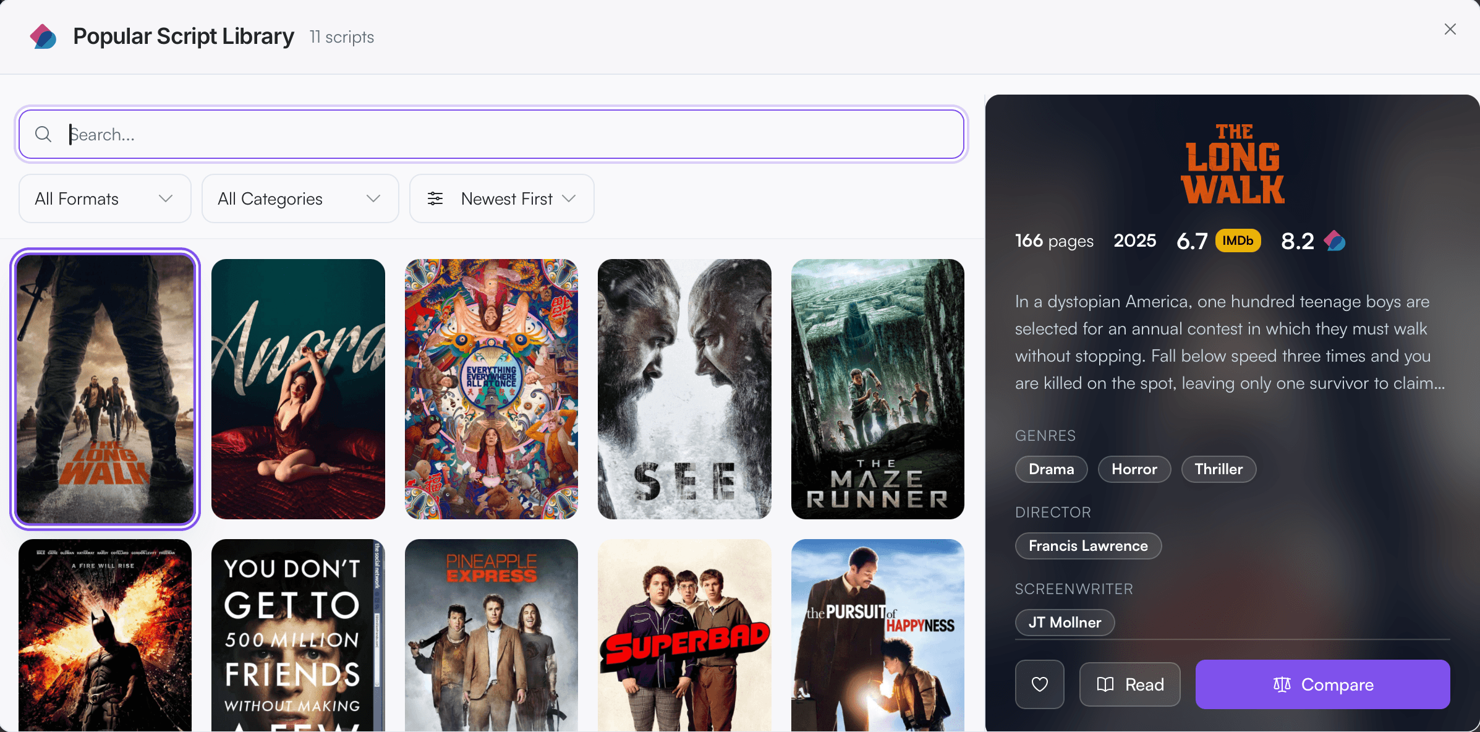This screenshot has width=1480, height=732.
Task: Click the app score logo next to 8.2
Action: [x=1334, y=240]
